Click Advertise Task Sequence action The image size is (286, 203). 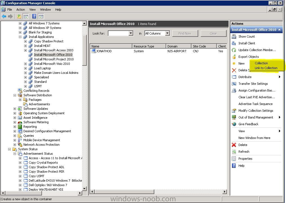255,104
